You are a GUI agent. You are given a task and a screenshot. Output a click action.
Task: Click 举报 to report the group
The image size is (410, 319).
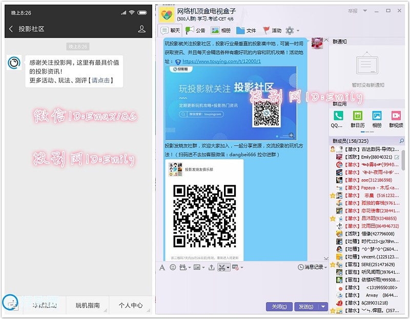coord(353,11)
